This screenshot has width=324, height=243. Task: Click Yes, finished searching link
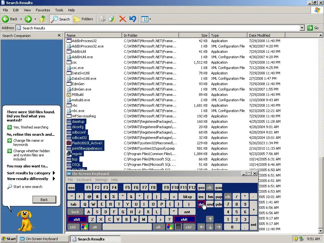tap(31, 127)
